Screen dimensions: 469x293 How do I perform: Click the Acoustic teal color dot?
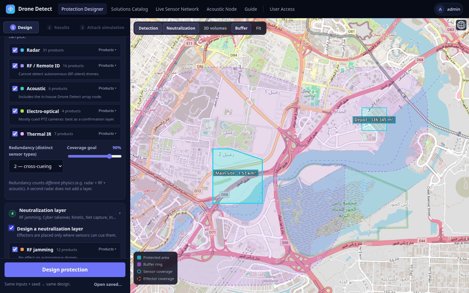[22, 89]
